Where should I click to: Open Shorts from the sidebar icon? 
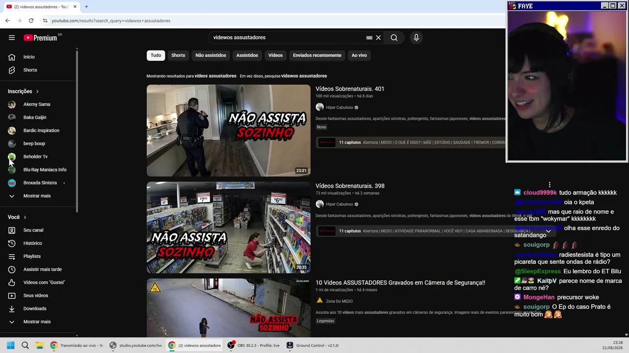[12, 70]
